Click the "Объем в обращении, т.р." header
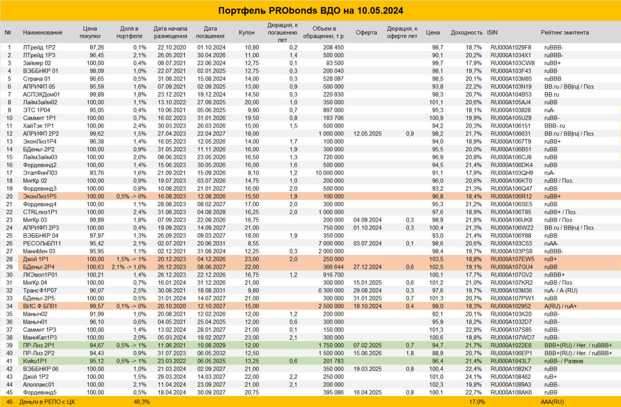The width and height of the screenshot is (621, 407). point(325,33)
